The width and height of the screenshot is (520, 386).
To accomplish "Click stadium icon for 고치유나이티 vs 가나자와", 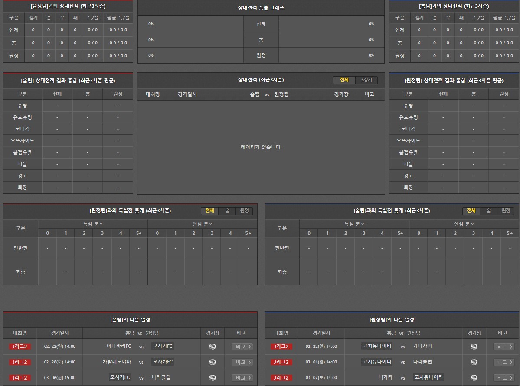I will coord(474,347).
